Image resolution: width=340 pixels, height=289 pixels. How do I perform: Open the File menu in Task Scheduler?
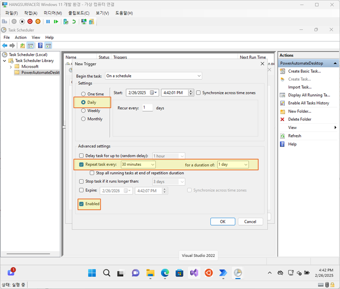point(7,38)
